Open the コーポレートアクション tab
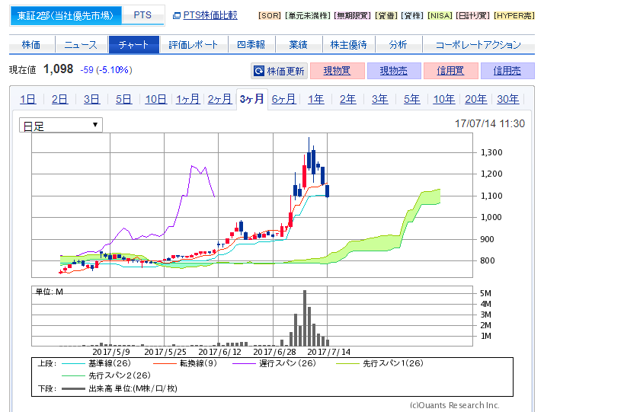The width and height of the screenshot is (624, 412). pos(478,44)
